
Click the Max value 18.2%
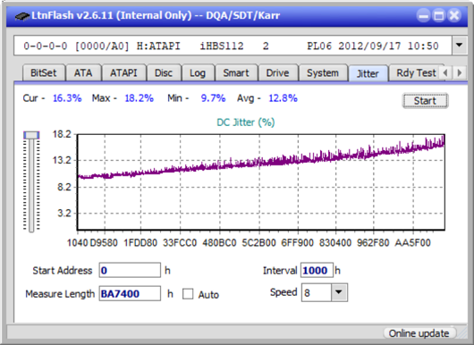(x=139, y=98)
